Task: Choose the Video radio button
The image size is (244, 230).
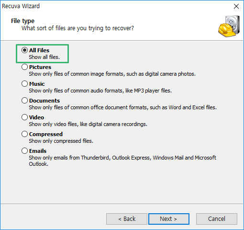Action: pos(24,117)
